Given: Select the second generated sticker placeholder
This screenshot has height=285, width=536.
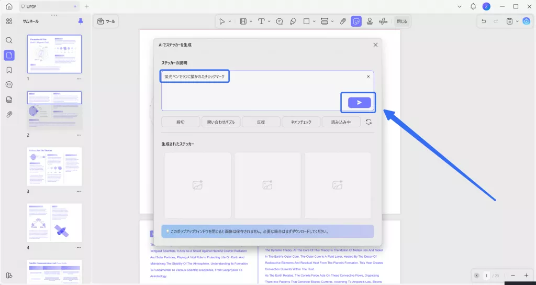Looking at the screenshot, I should point(267,185).
